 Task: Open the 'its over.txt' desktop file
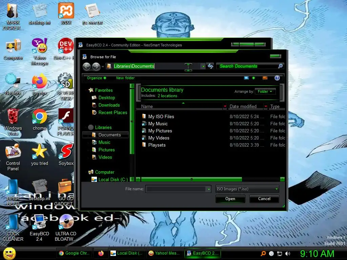click(x=92, y=13)
